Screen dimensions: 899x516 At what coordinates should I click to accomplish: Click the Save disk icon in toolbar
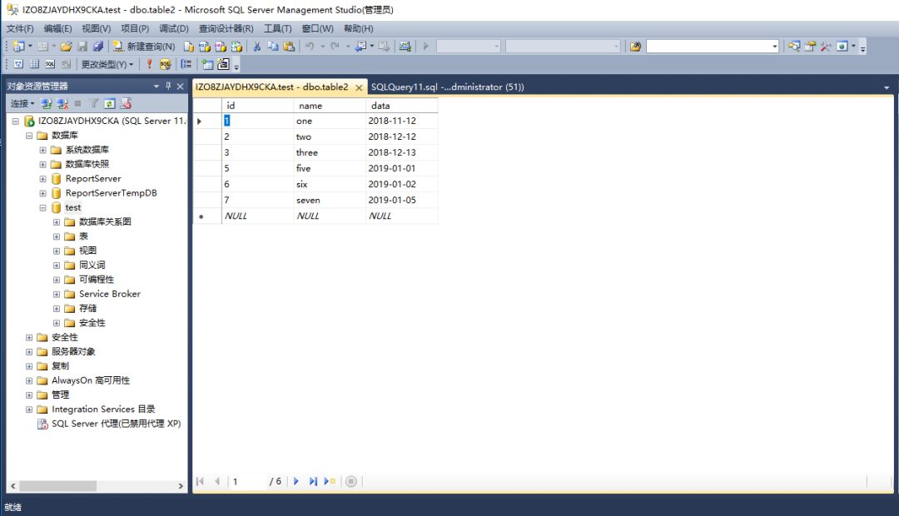(x=82, y=47)
